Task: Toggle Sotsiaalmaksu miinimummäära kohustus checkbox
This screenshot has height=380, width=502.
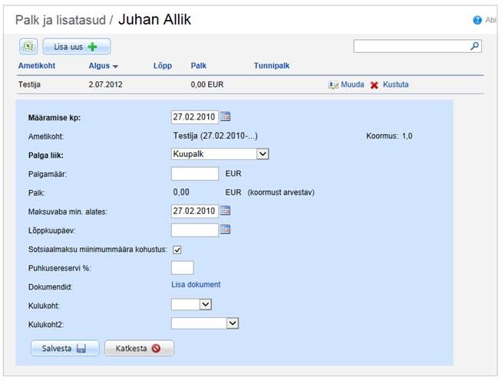Action: (177, 249)
